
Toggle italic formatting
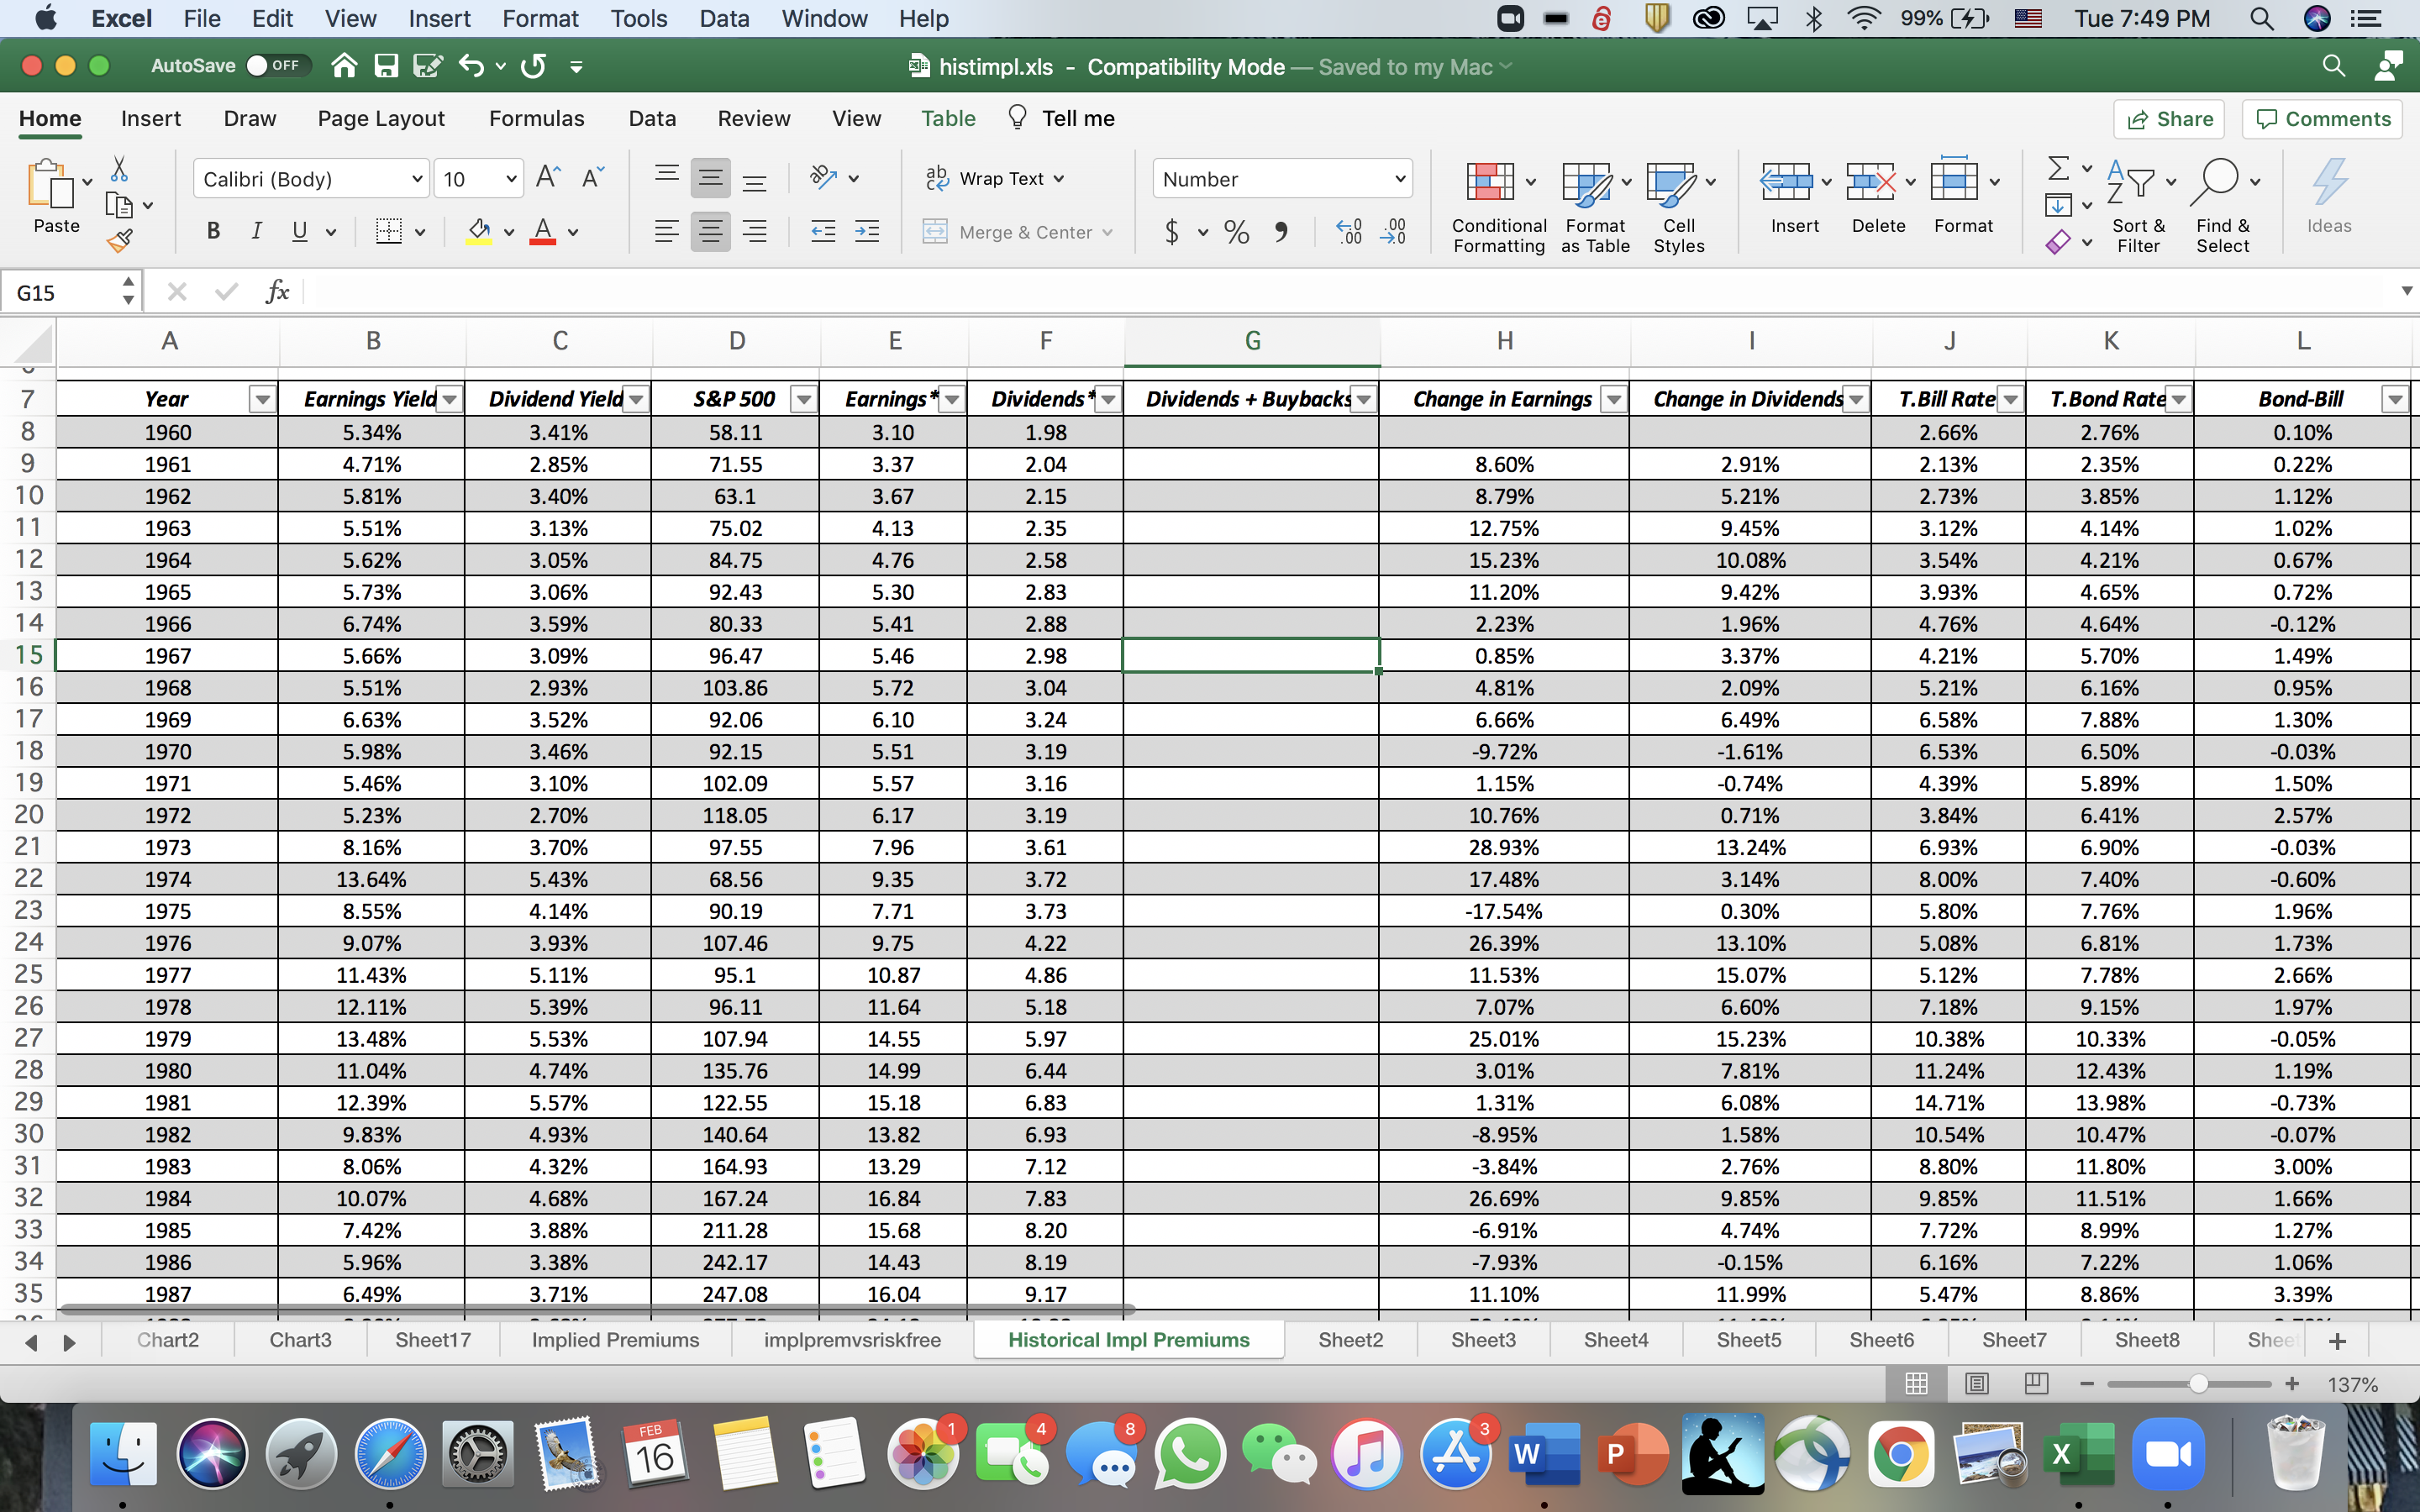(256, 231)
